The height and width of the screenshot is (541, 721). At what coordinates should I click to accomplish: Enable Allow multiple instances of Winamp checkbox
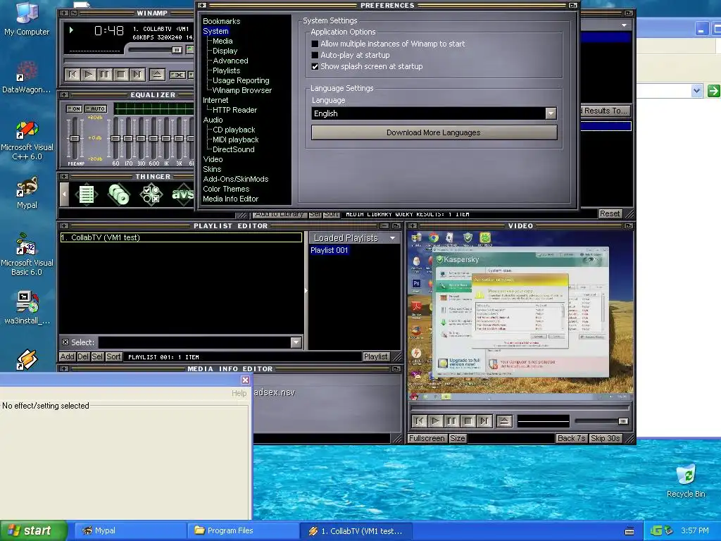[315, 44]
